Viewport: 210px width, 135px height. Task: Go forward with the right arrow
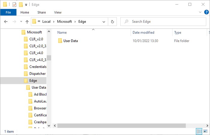[14, 22]
